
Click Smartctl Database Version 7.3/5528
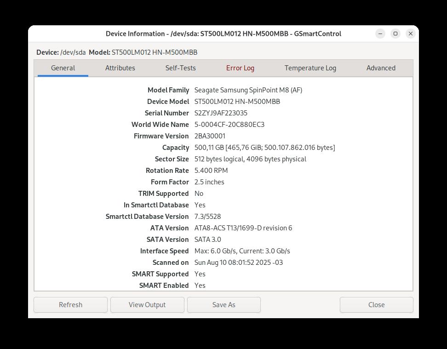tap(207, 217)
